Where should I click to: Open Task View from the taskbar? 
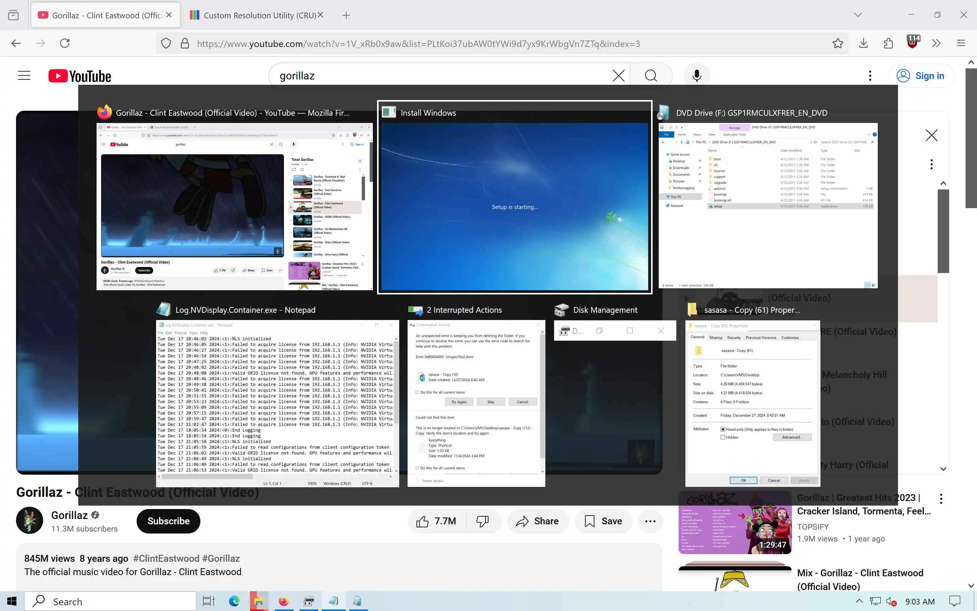(208, 601)
